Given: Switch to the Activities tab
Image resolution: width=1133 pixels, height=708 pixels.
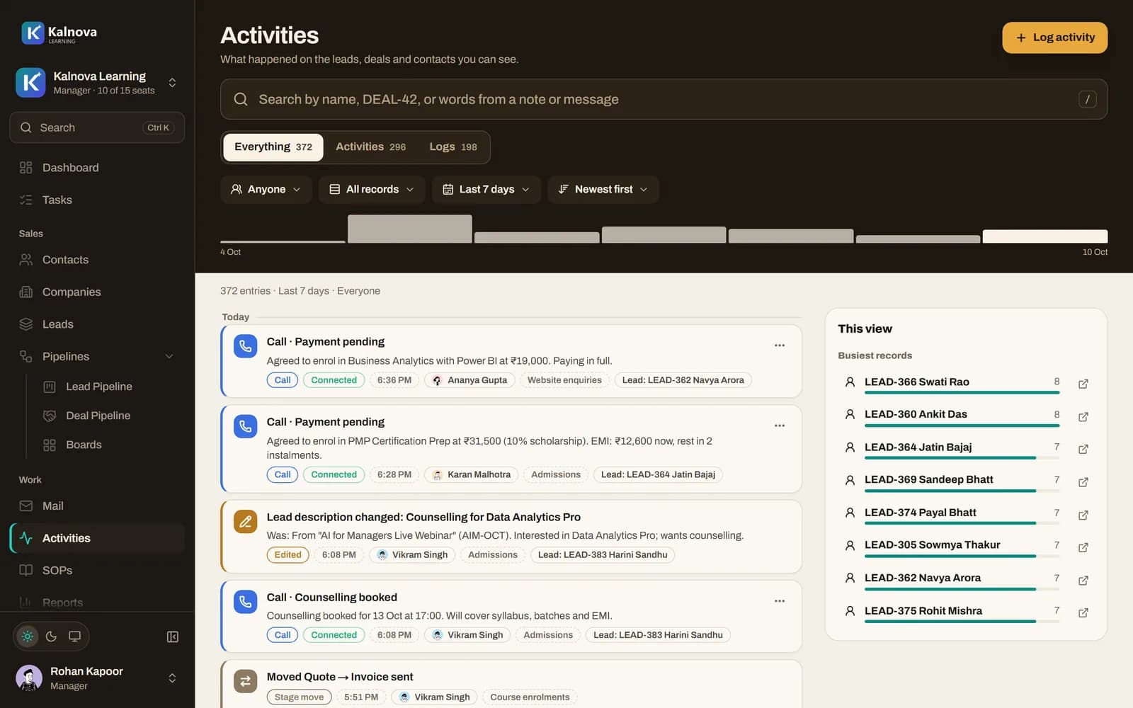Looking at the screenshot, I should [370, 147].
